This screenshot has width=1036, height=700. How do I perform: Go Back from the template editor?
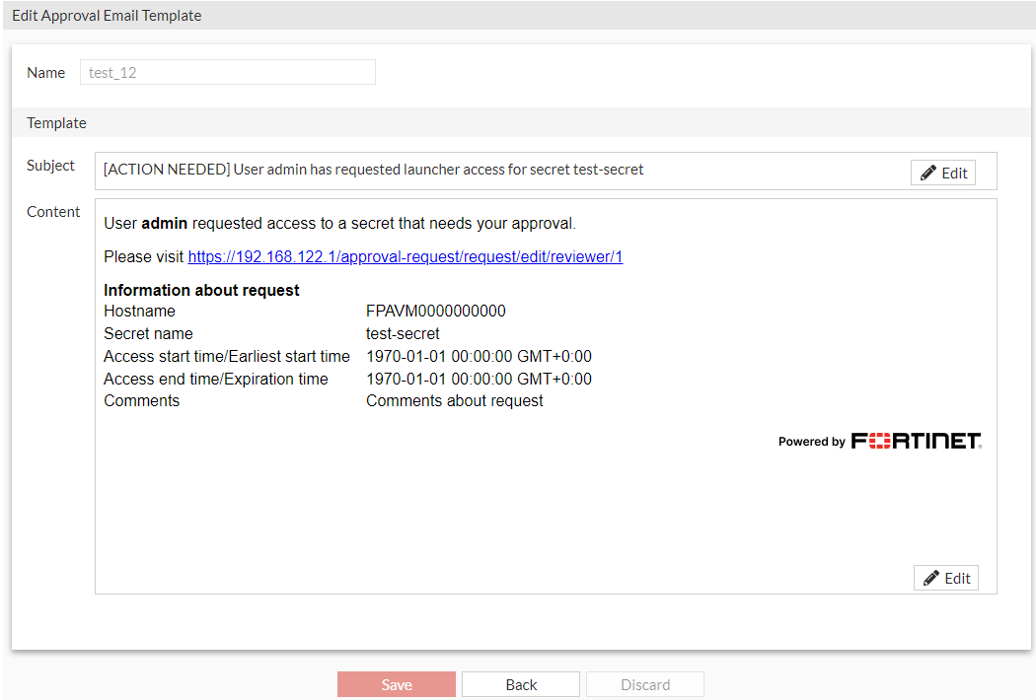520,683
